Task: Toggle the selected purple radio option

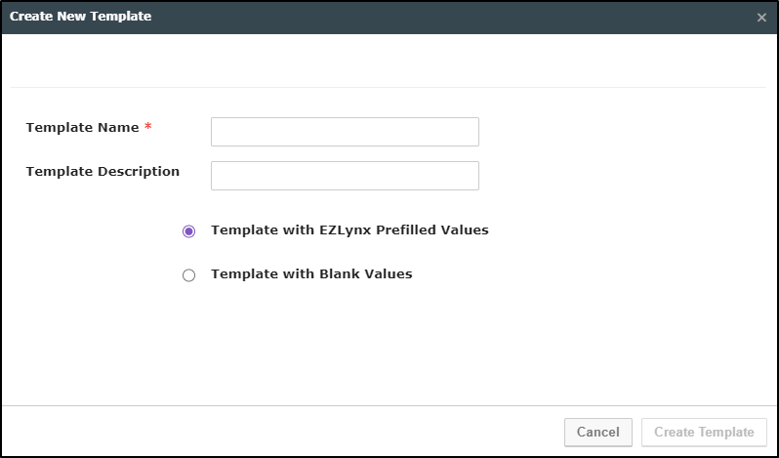Action: coord(189,231)
